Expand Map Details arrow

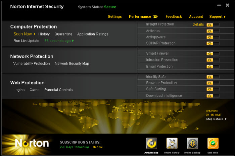coord(226,119)
